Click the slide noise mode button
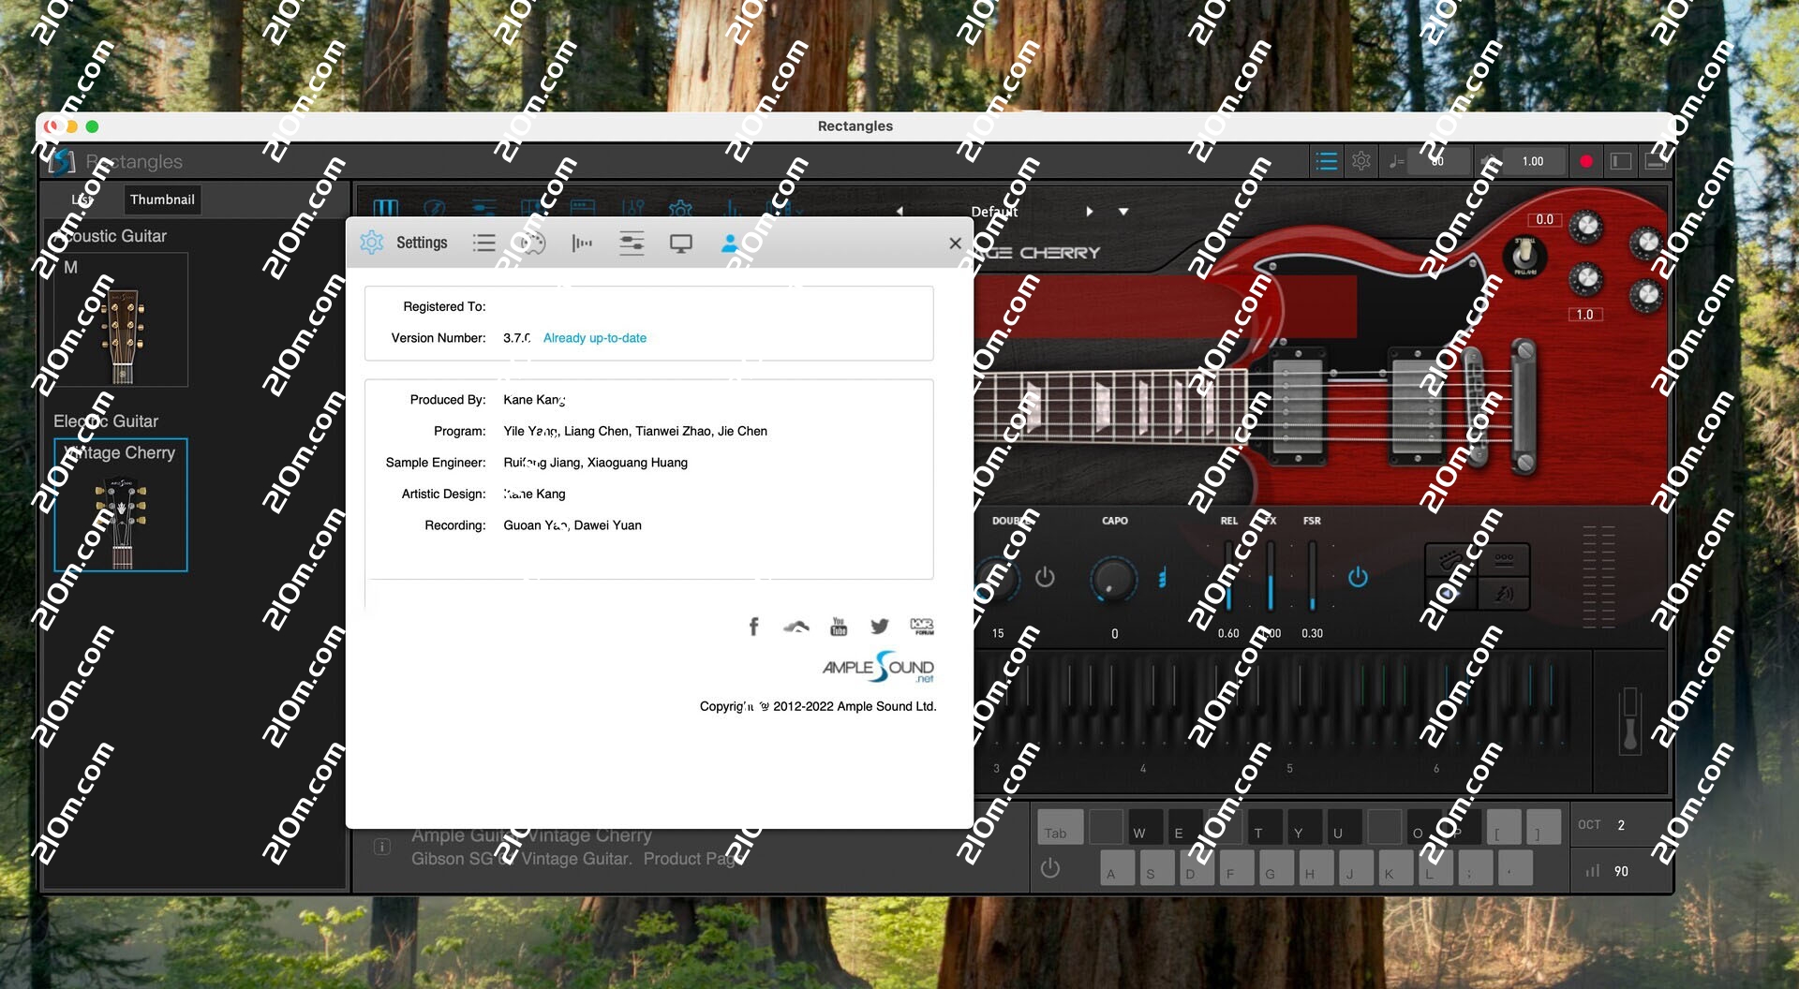1799x989 pixels. 1504,594
